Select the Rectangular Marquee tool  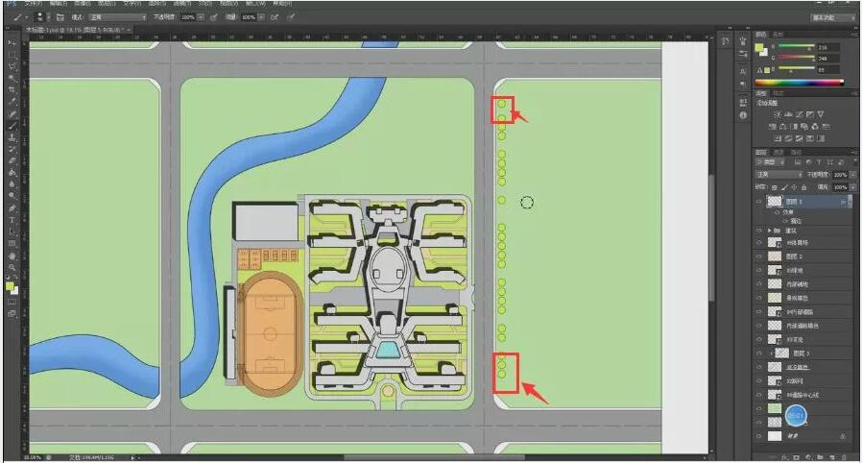12,55
